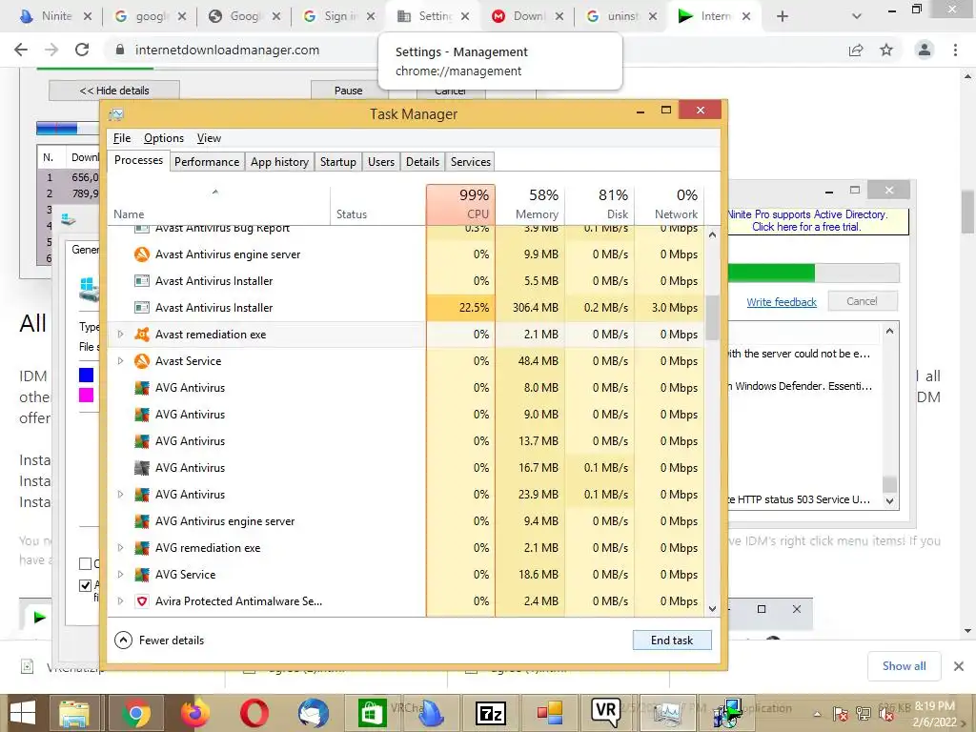This screenshot has width=976, height=732.
Task: Bookmark this page with the star icon
Action: pyautogui.click(x=886, y=50)
